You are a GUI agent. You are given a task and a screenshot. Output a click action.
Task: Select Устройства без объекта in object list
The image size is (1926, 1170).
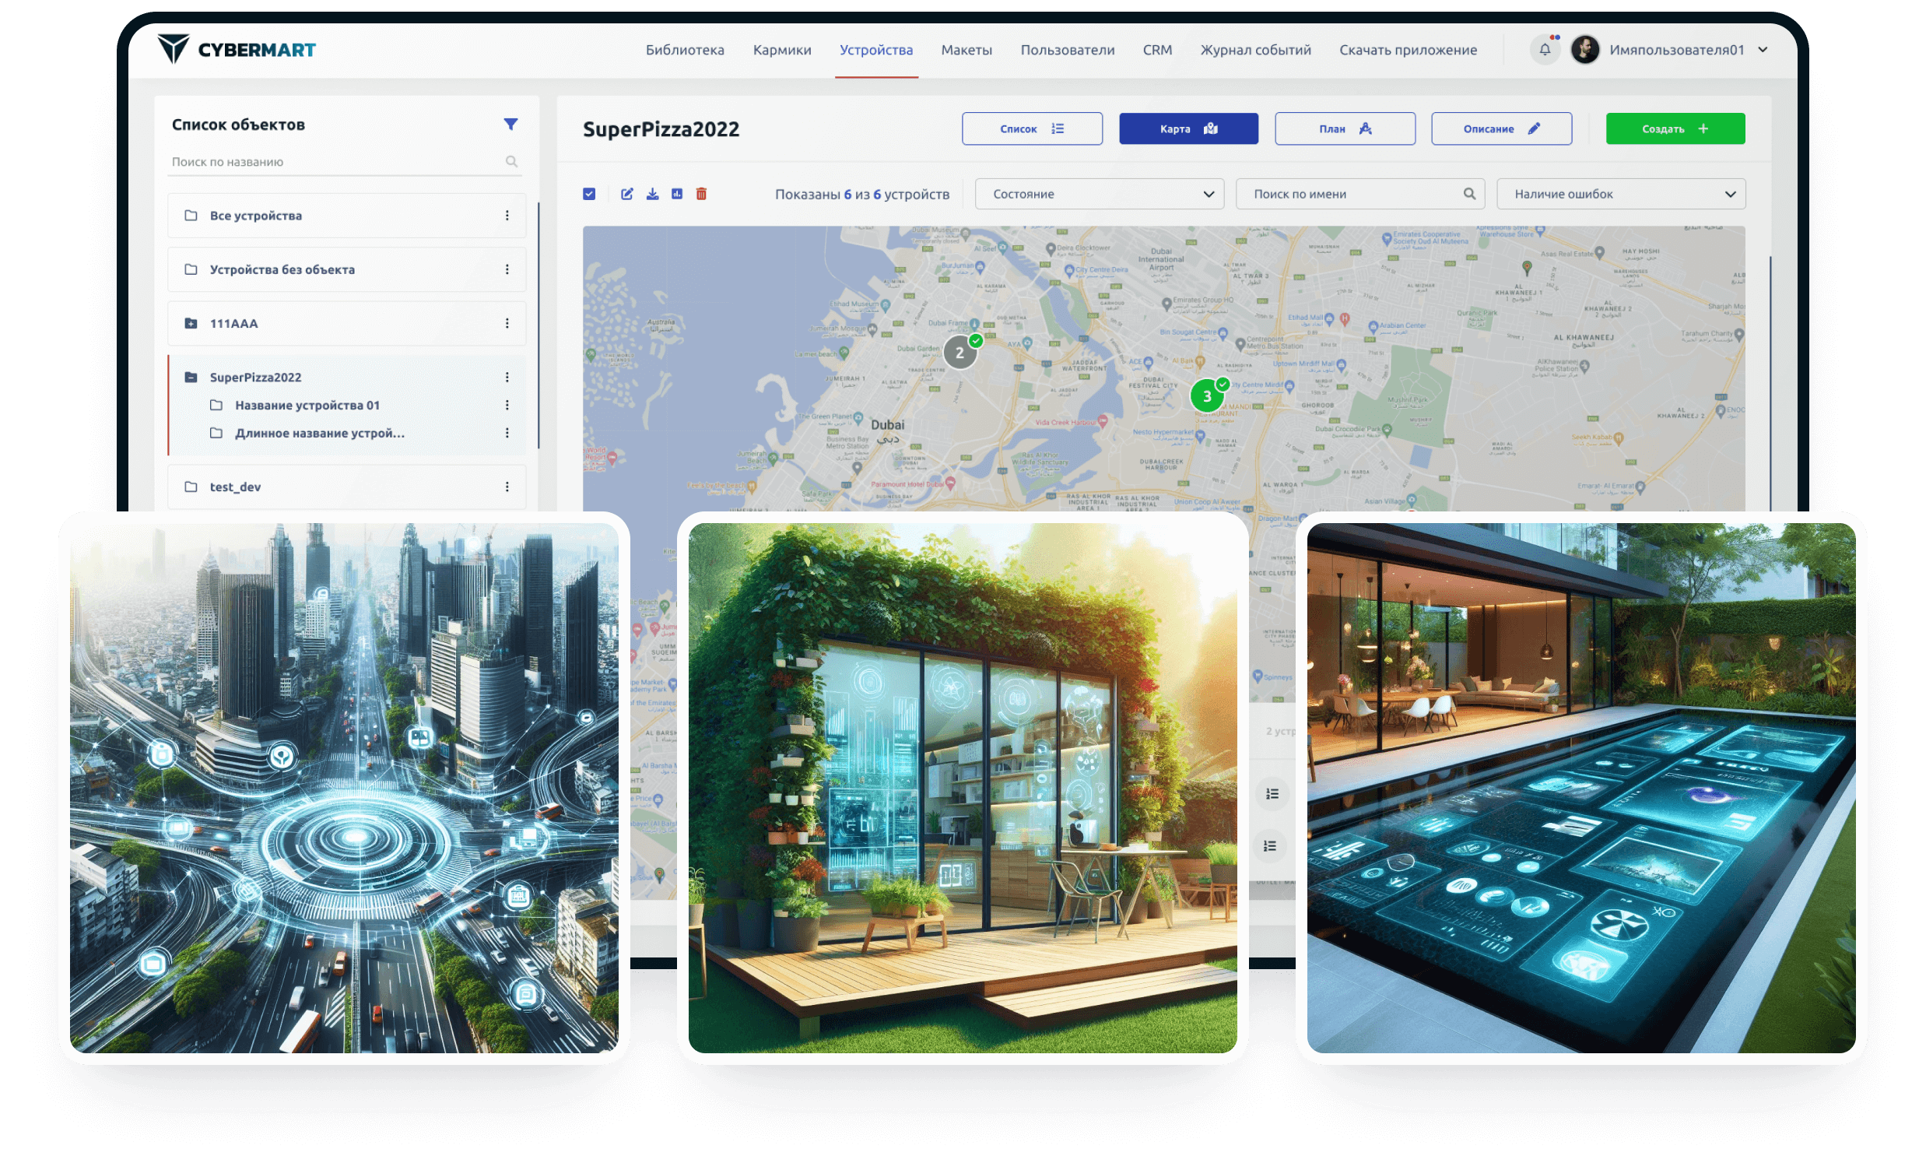pyautogui.click(x=346, y=269)
